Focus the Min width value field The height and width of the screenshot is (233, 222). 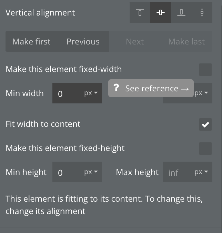[x=68, y=93]
